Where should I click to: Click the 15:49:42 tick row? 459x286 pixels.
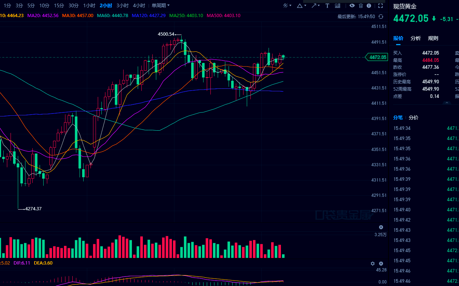(426, 220)
